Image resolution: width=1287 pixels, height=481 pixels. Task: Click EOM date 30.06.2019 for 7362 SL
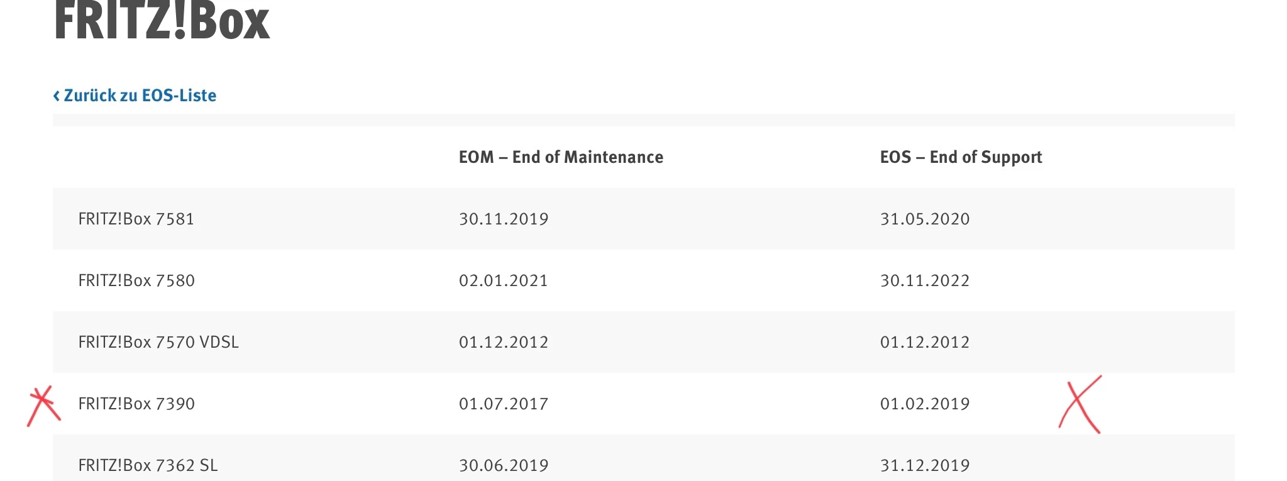tap(504, 465)
